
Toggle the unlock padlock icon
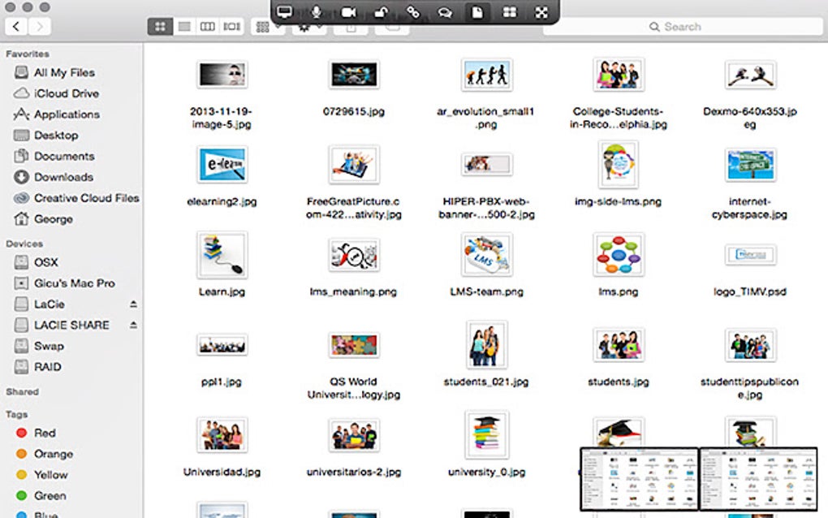tap(382, 12)
